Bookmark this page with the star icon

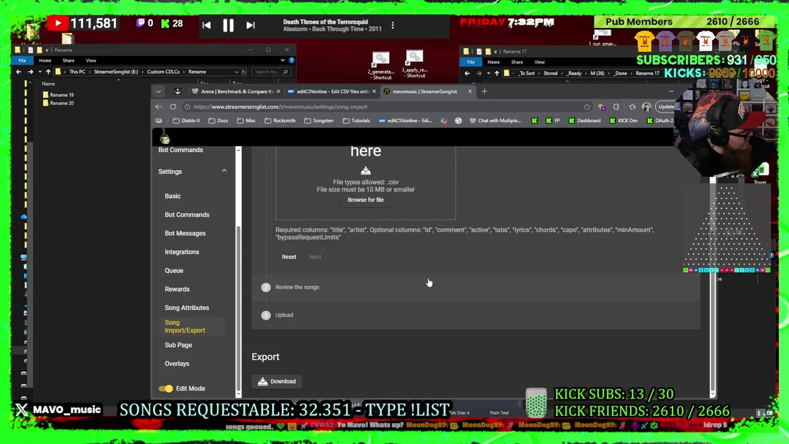(587, 107)
